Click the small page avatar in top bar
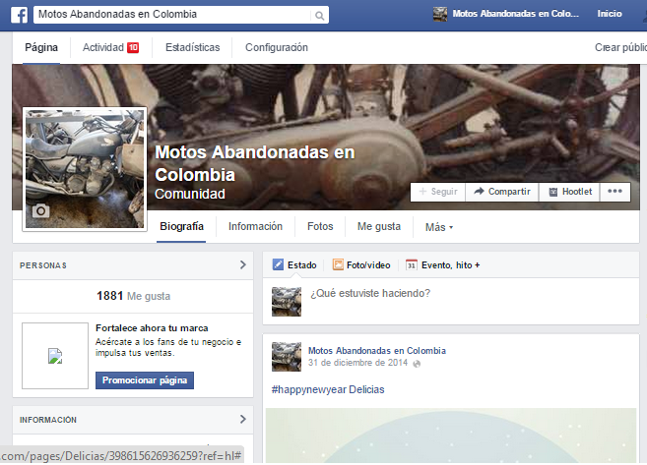This screenshot has height=465, width=647. [440, 14]
